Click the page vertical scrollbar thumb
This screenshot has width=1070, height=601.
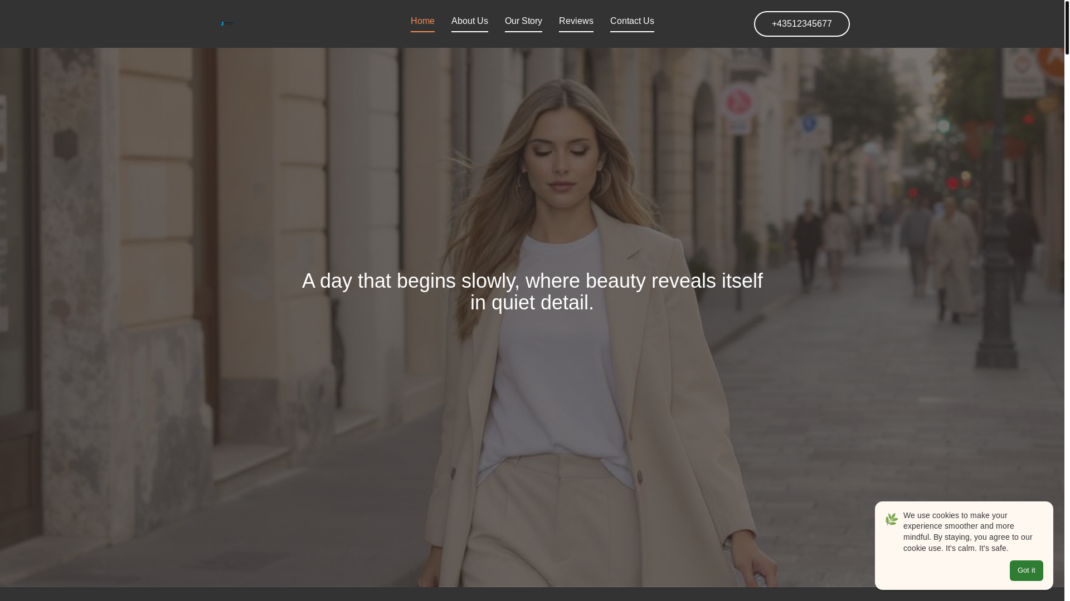1067,27
